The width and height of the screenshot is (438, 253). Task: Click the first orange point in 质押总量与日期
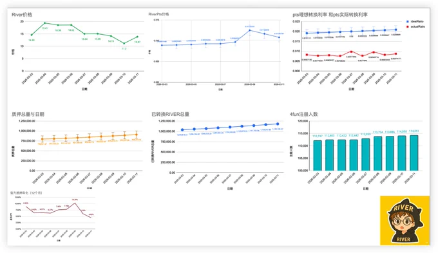coord(42,139)
